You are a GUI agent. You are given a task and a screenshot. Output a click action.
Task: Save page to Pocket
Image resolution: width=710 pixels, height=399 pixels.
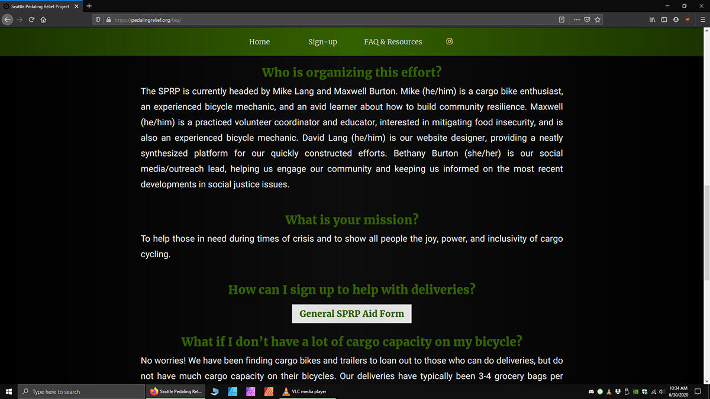(x=587, y=20)
